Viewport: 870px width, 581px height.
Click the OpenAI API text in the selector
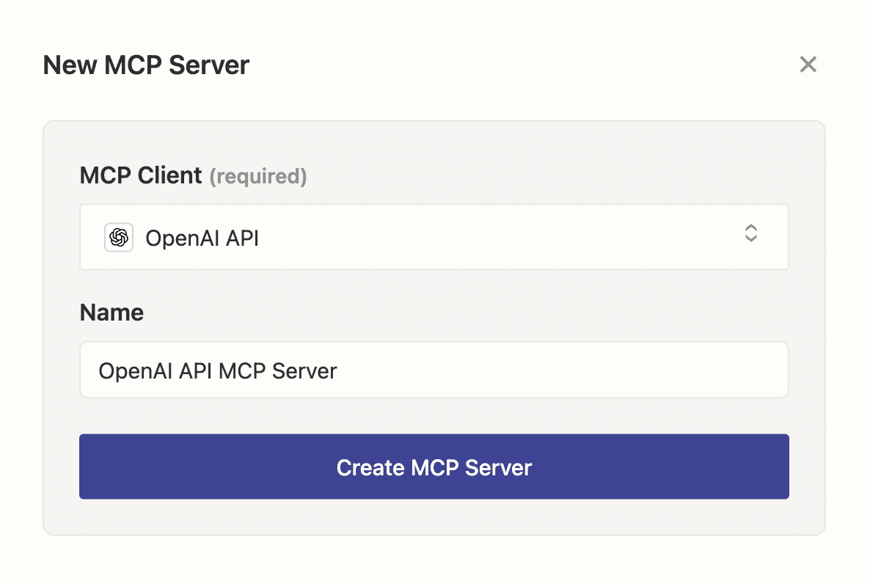coord(202,238)
